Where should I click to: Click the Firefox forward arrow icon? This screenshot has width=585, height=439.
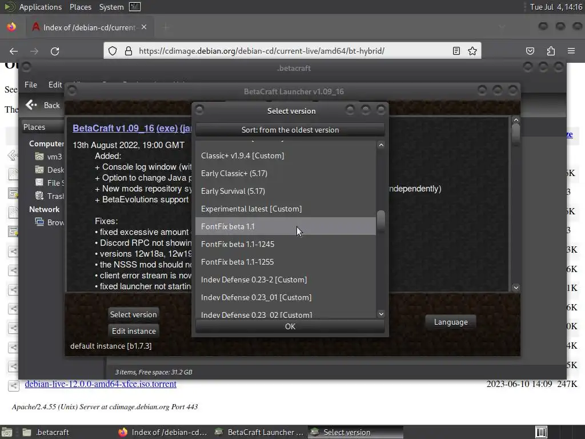34,51
